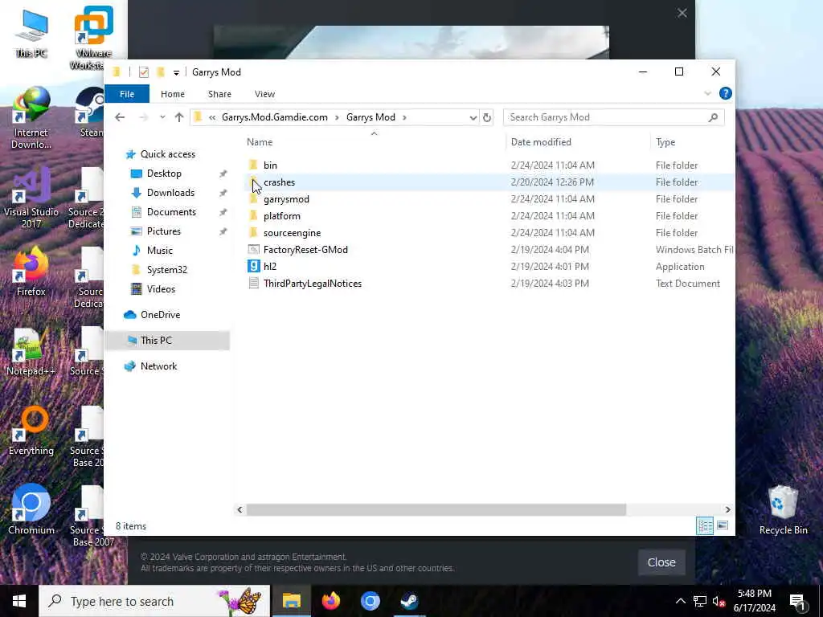Click Close button in Steam window

click(661, 562)
